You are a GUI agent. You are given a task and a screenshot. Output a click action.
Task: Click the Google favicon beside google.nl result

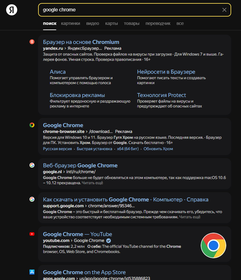[x=32, y=165]
